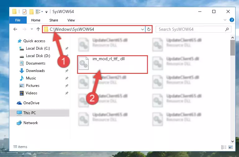The width and height of the screenshot is (239, 157).
Task: Open Local Disk (D:) in sidebar
Action: pos(38,56)
